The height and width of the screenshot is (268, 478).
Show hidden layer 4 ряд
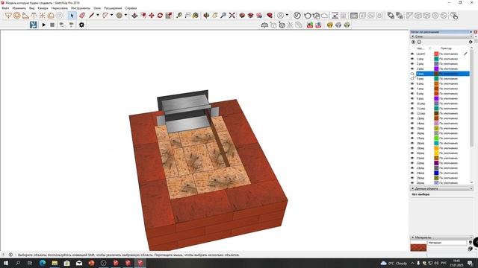point(412,74)
